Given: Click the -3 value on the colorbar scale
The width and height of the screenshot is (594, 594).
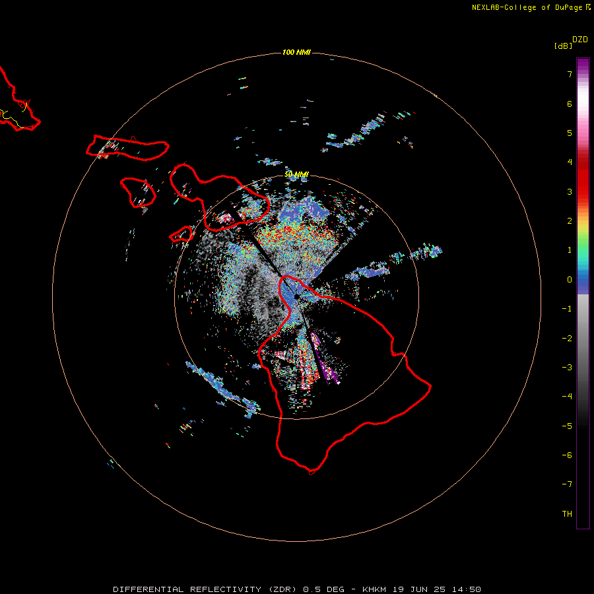Looking at the screenshot, I should pos(567,368).
